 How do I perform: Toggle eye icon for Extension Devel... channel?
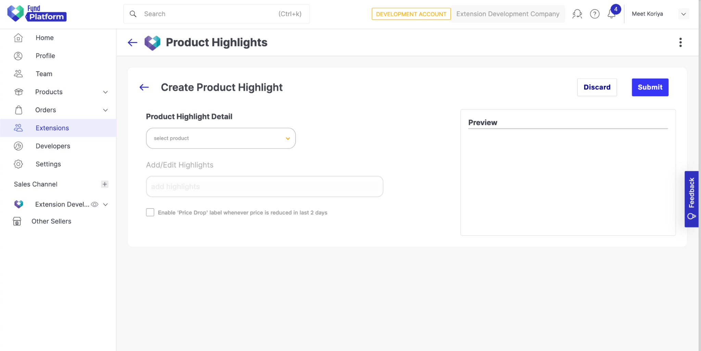click(95, 204)
